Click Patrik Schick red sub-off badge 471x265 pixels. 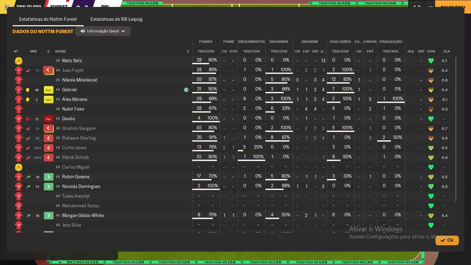[x=49, y=158]
